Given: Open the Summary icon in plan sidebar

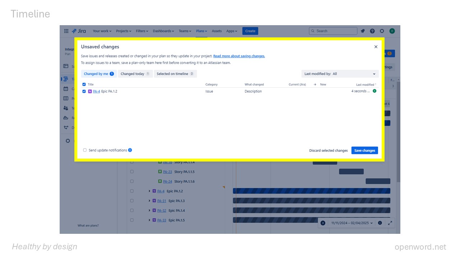Looking at the screenshot, I should coord(66,66).
